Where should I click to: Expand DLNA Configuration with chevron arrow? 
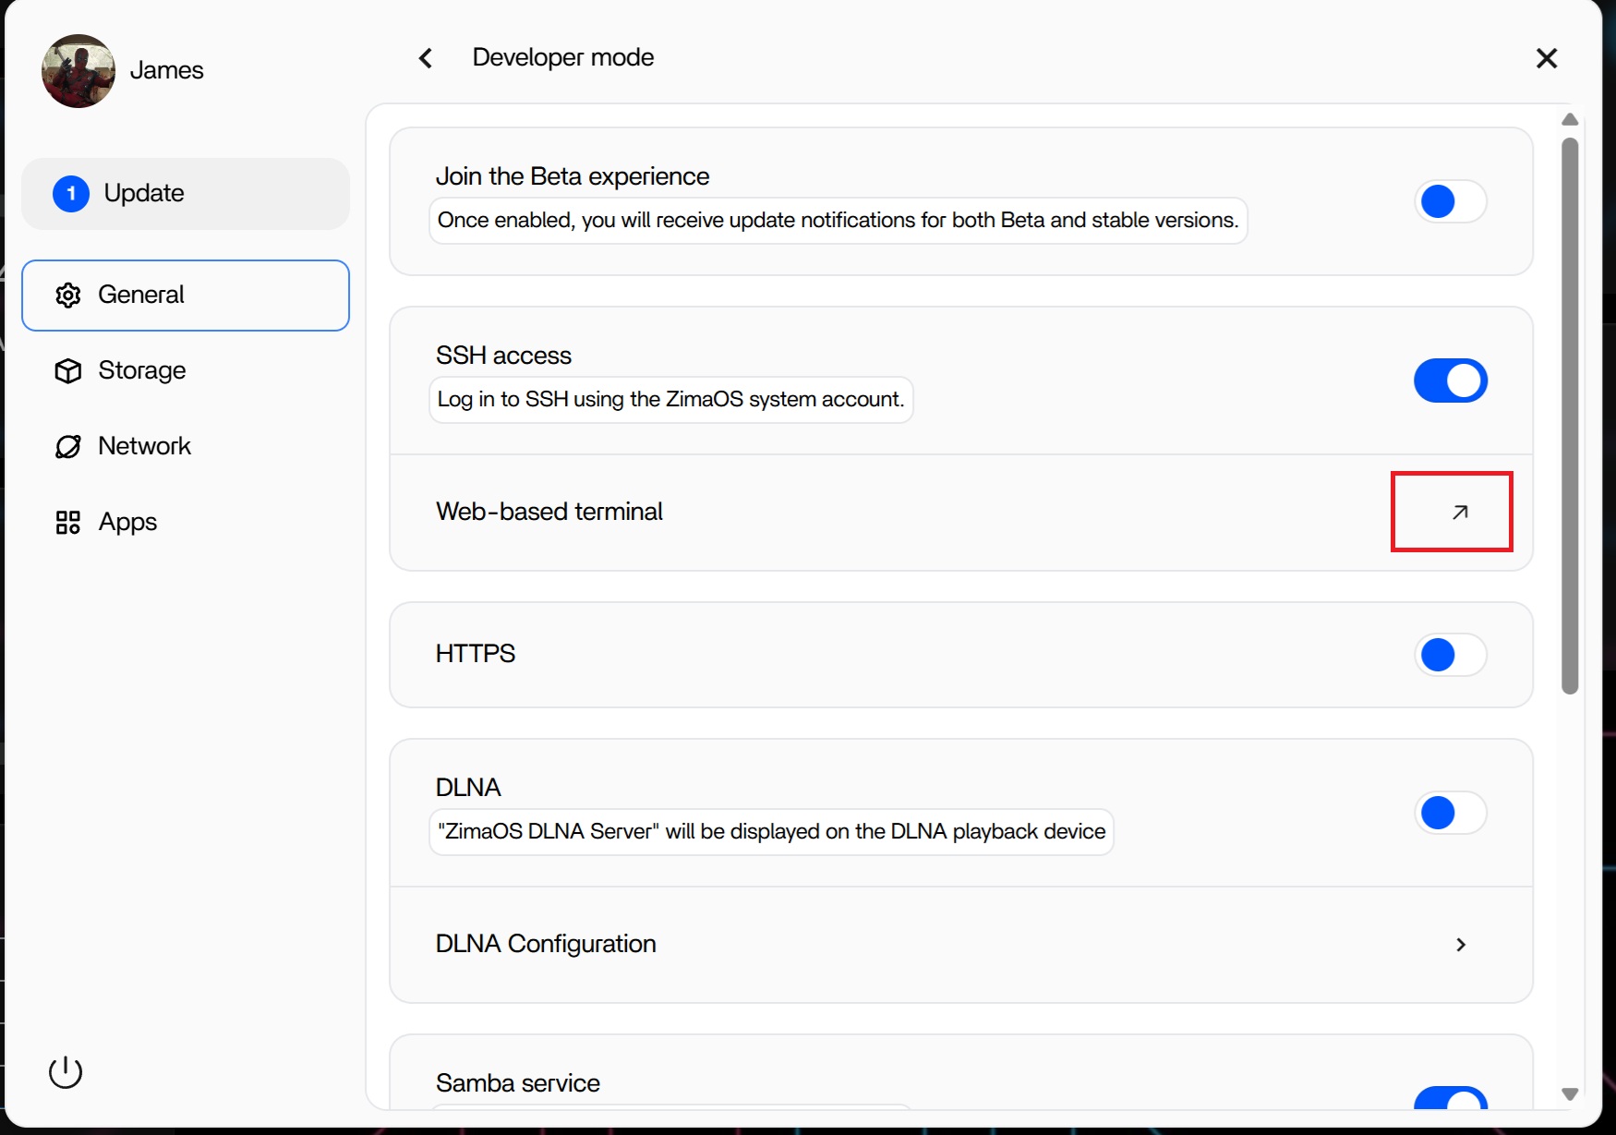pyautogui.click(x=1461, y=945)
